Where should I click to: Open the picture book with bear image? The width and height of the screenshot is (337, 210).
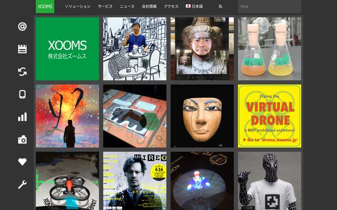tap(135, 116)
